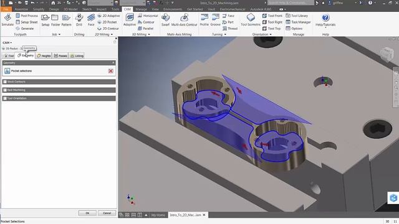Create a new Setup

tap(46, 20)
